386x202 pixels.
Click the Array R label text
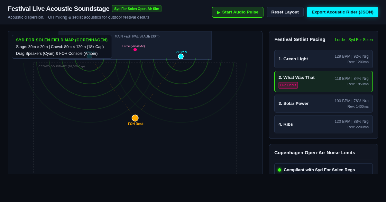[x=181, y=52]
